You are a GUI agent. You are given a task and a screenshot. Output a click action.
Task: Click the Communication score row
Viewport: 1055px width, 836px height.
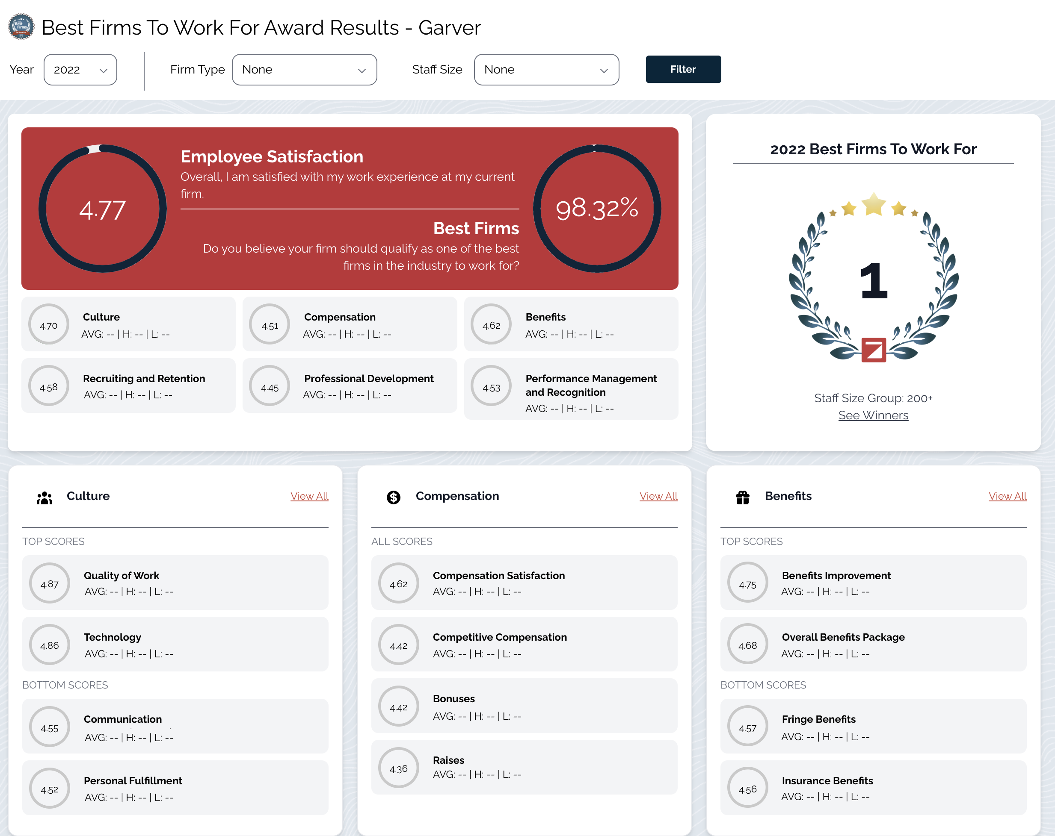click(175, 726)
